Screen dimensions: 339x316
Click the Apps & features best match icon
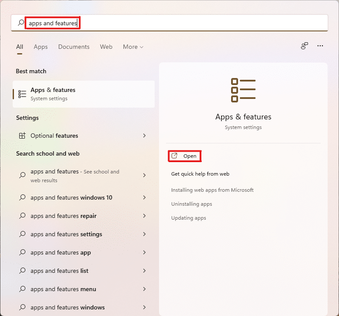coord(22,94)
